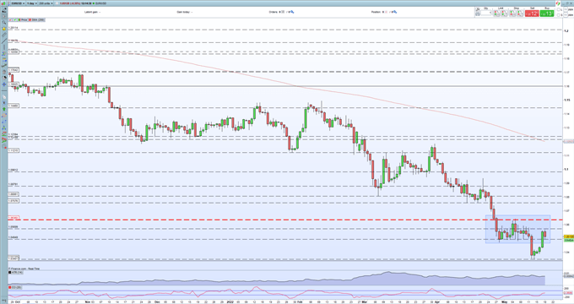The image size is (574, 304).
Task: Click the Gain today text
Action: point(184,12)
